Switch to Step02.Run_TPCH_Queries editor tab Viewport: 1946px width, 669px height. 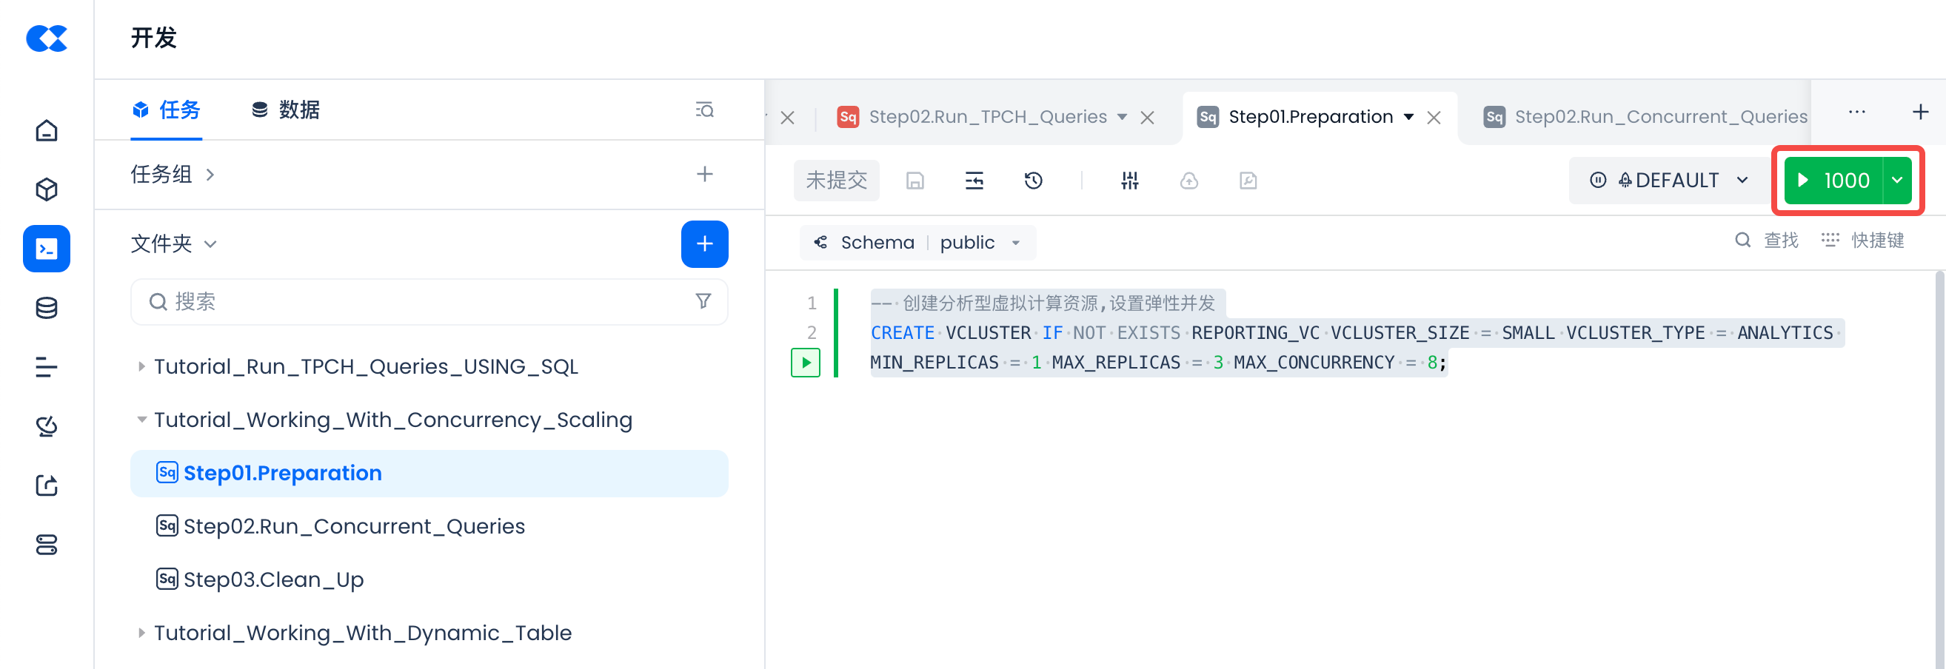986,117
